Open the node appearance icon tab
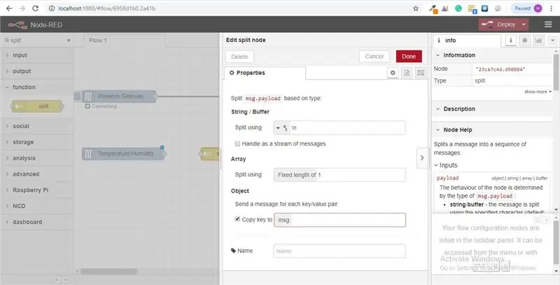Viewport: 560px width, 285px height. (421, 73)
